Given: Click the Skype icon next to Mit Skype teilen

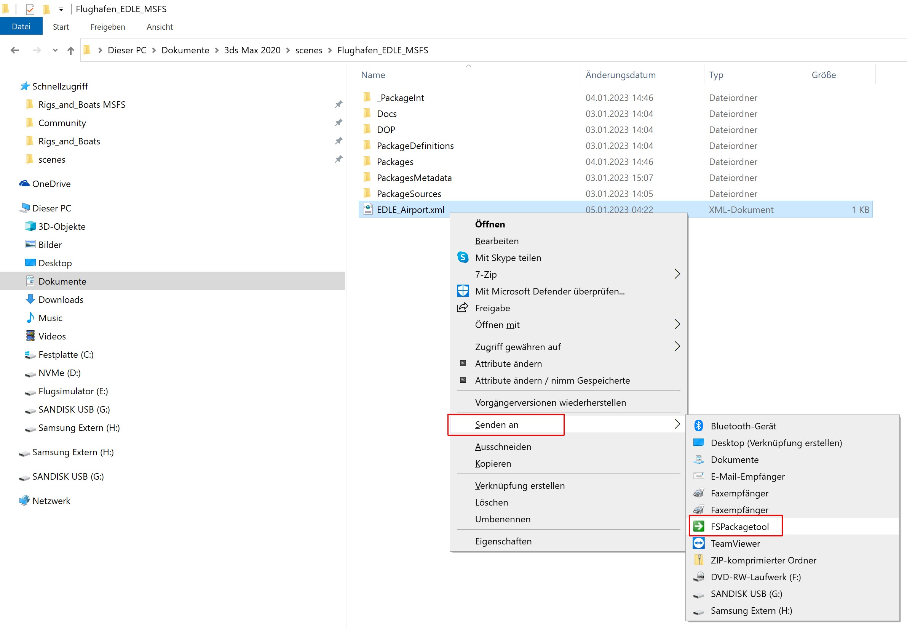Looking at the screenshot, I should click(x=463, y=258).
